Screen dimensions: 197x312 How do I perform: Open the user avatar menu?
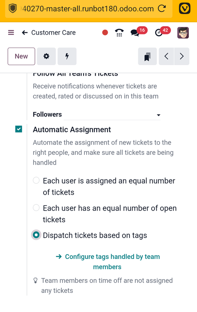point(183,33)
